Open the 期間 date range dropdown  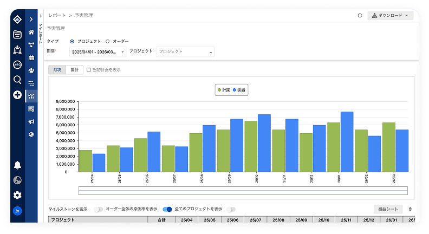(x=97, y=52)
